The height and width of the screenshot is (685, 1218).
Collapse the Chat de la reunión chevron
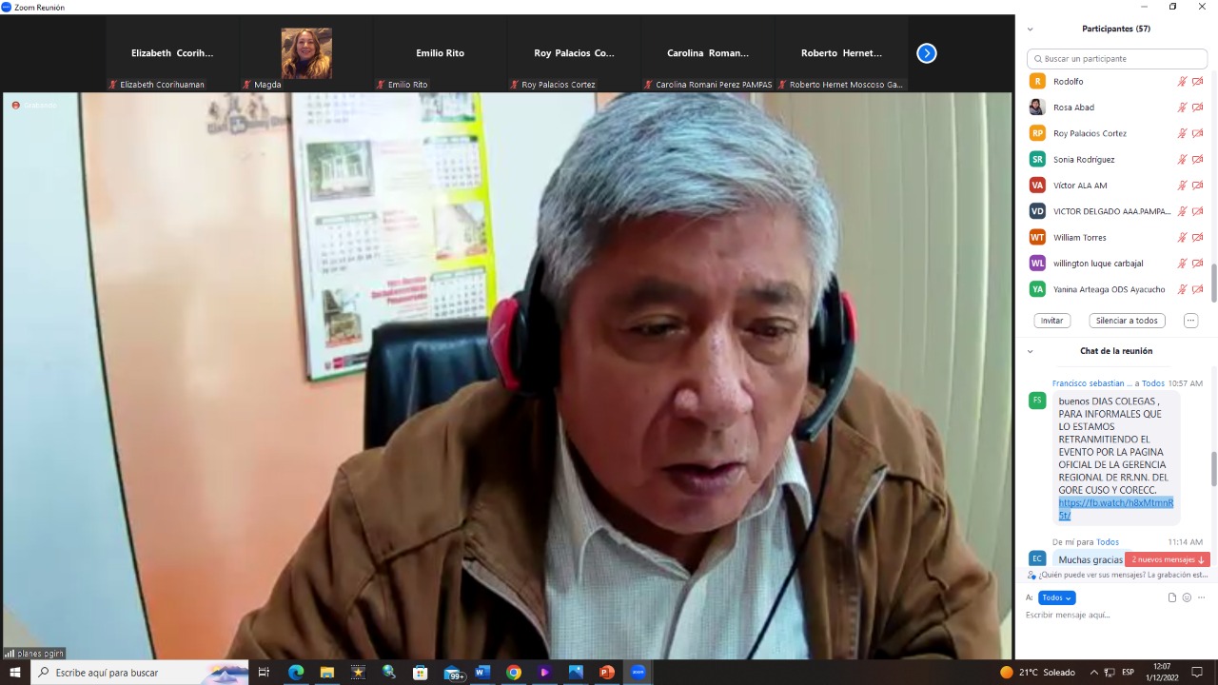click(x=1030, y=351)
